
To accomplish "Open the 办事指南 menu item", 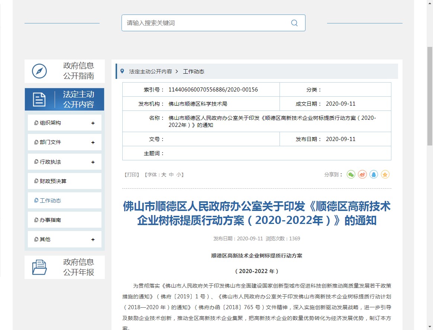I will point(65,220).
